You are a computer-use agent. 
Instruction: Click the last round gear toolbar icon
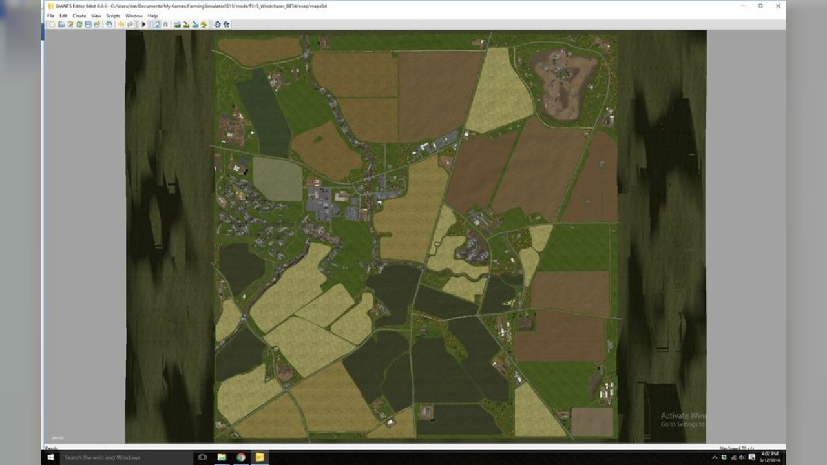click(226, 25)
